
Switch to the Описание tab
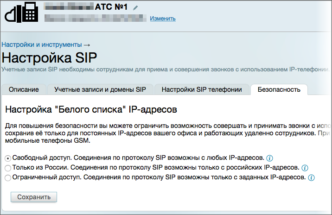point(24,89)
